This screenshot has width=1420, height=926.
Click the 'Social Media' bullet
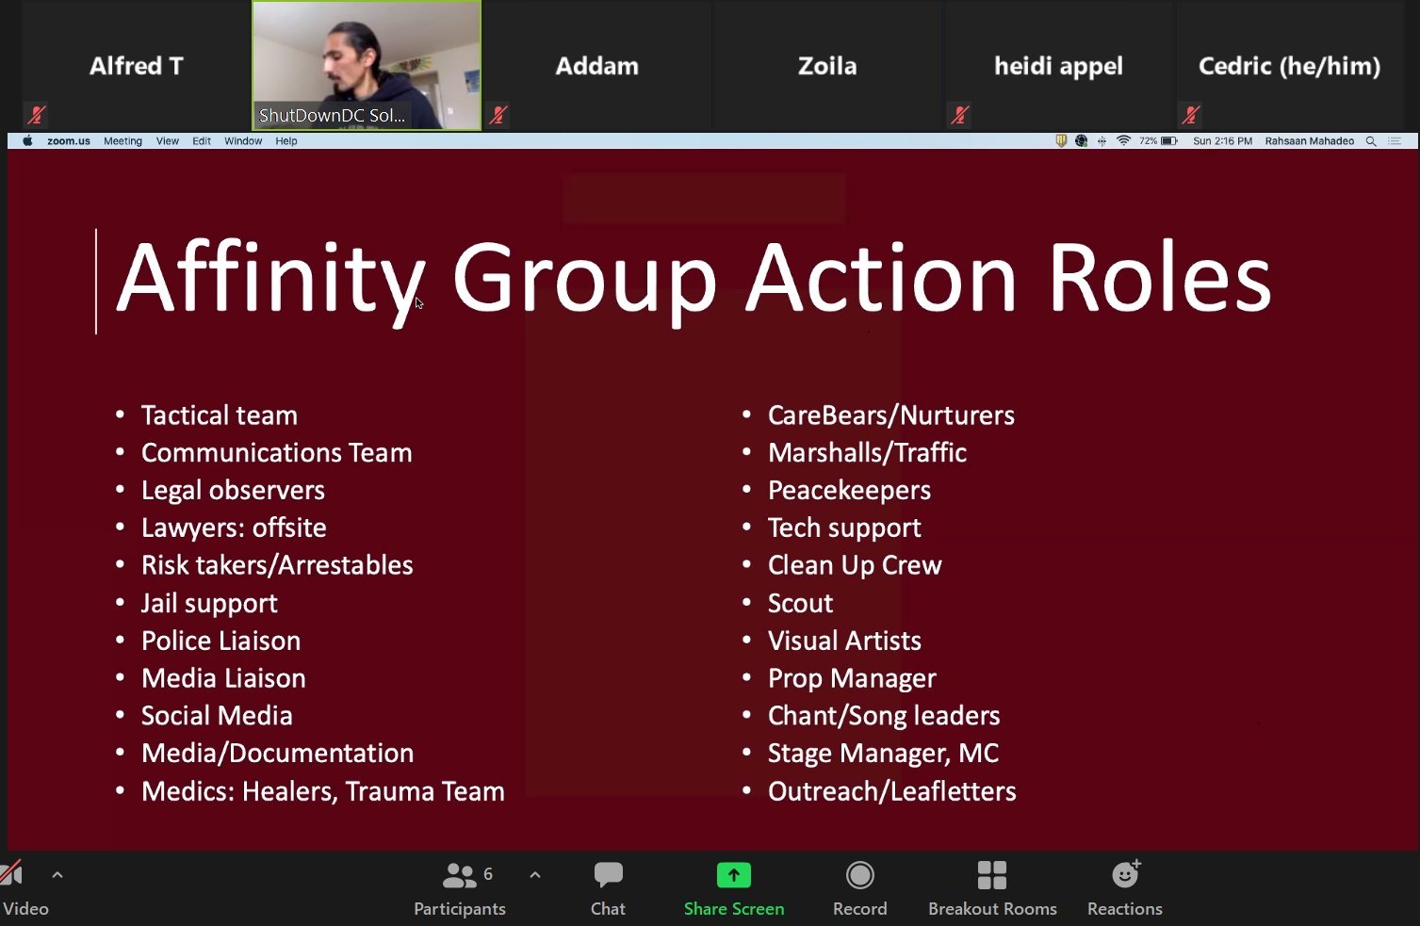click(217, 716)
